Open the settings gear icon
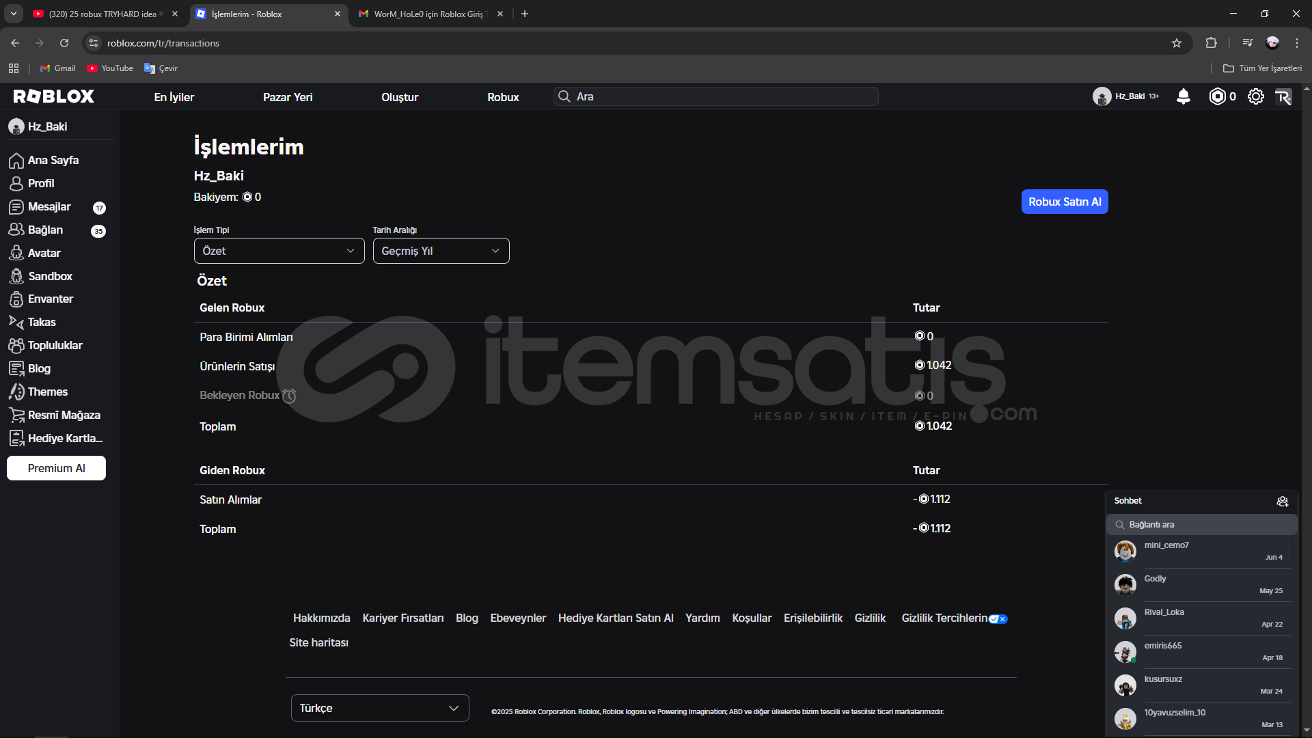Screen dimensions: 1312x738 pyautogui.click(x=1255, y=96)
